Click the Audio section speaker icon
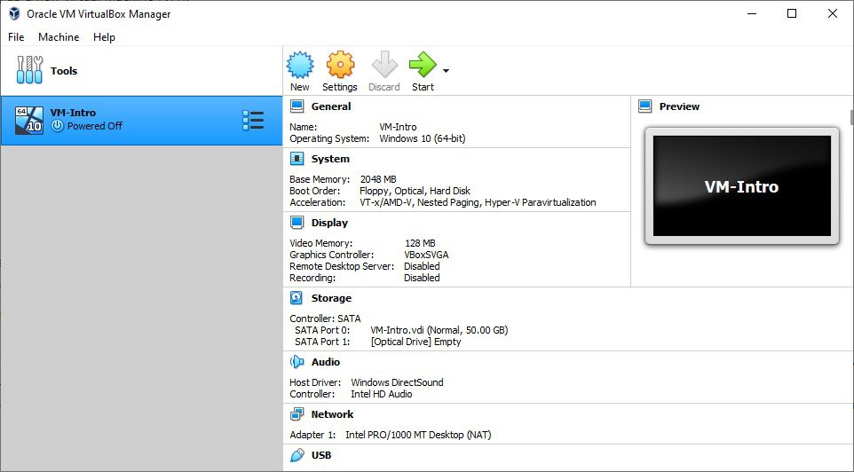 [297, 362]
